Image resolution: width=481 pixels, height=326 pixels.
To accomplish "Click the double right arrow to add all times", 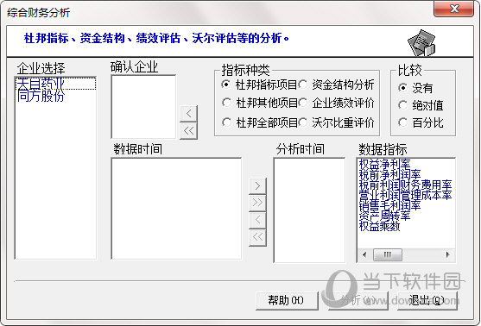I will coord(257,203).
